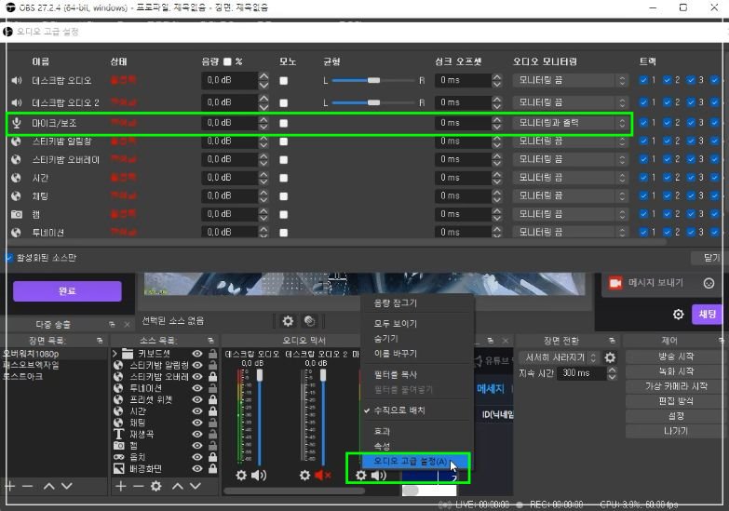Mute 데스크탑 오디오 speaker icon

(259, 476)
